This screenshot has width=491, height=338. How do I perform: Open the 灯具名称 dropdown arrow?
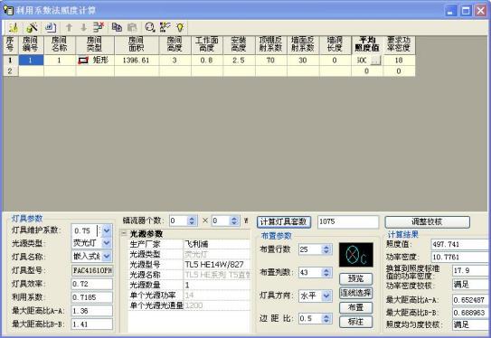(107, 257)
